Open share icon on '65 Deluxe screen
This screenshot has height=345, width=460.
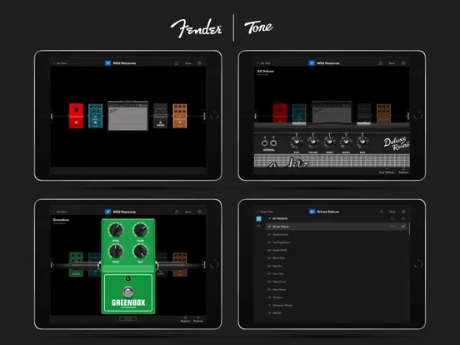(381, 63)
